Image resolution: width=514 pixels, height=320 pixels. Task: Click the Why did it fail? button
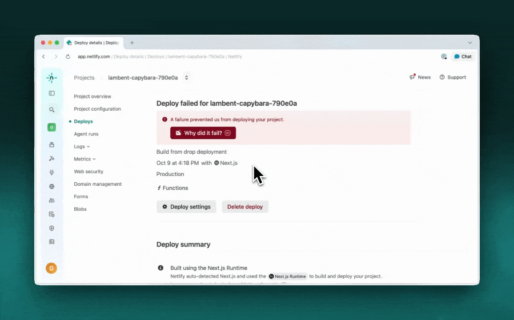[x=203, y=133]
